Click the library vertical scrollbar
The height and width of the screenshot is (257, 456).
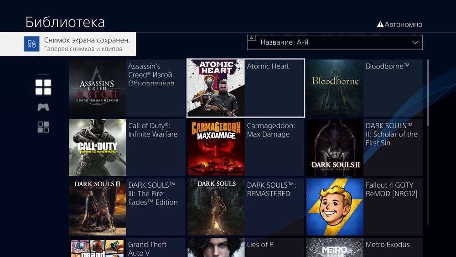(x=428, y=142)
